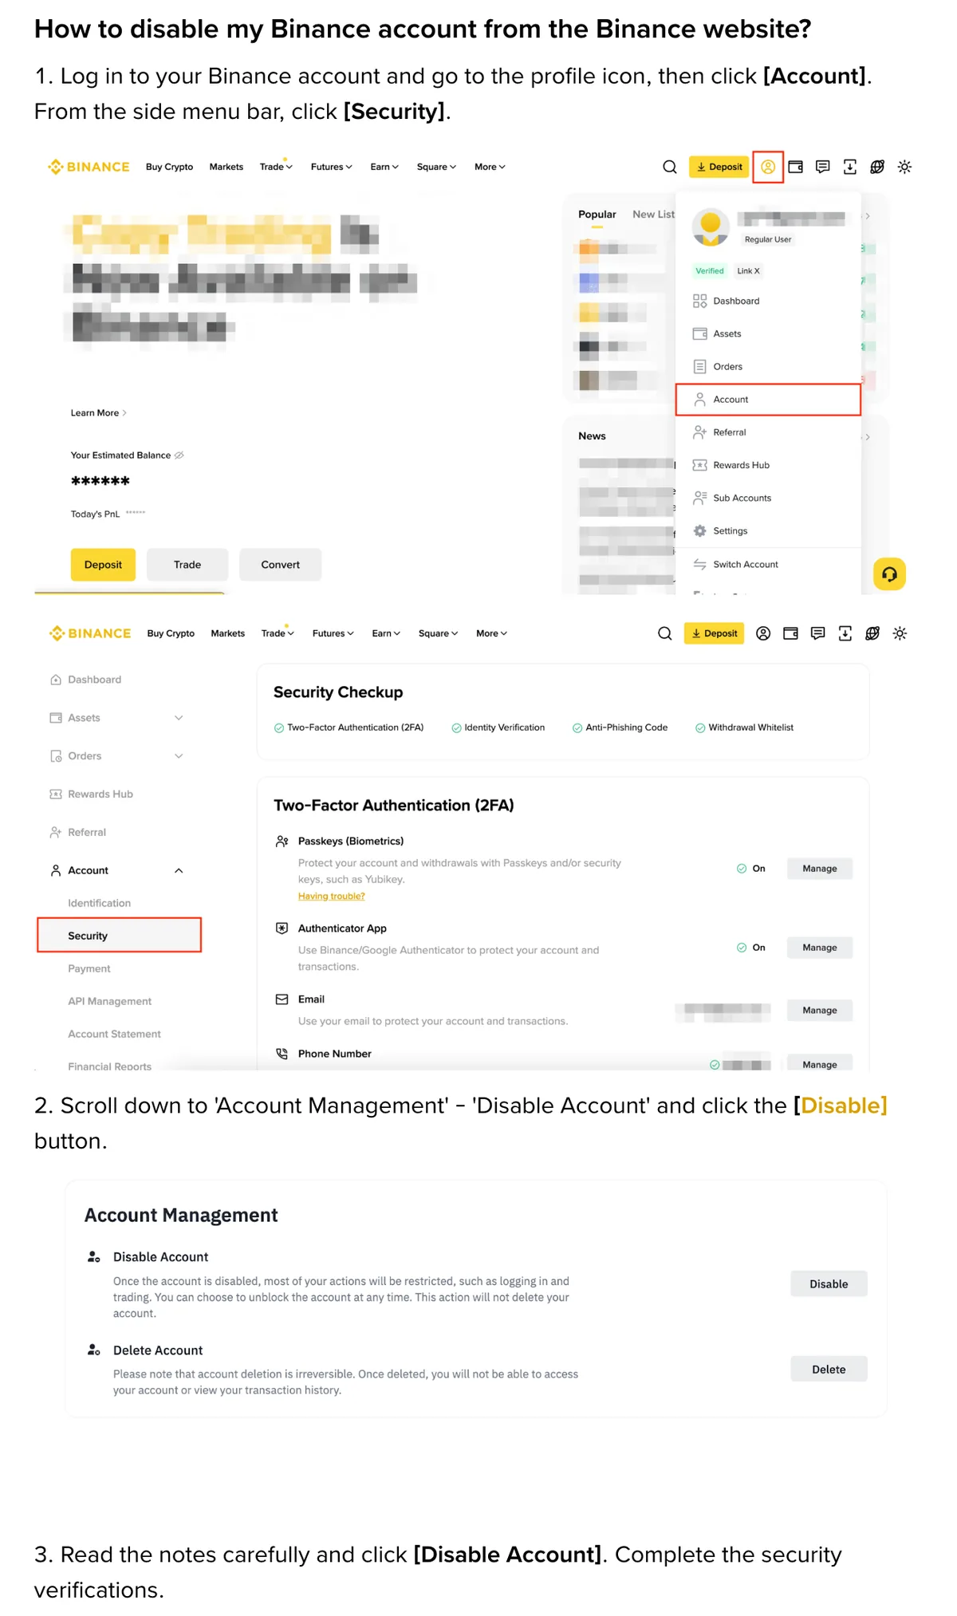Click the Link X tag
Viewport: 957px width, 1616px height.
tap(748, 271)
